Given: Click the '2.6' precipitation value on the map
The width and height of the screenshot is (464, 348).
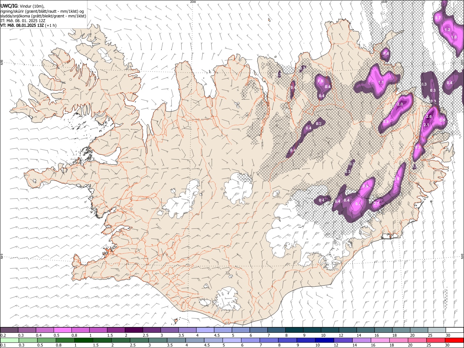Looking at the screenshot, I should pyautogui.click(x=429, y=117).
